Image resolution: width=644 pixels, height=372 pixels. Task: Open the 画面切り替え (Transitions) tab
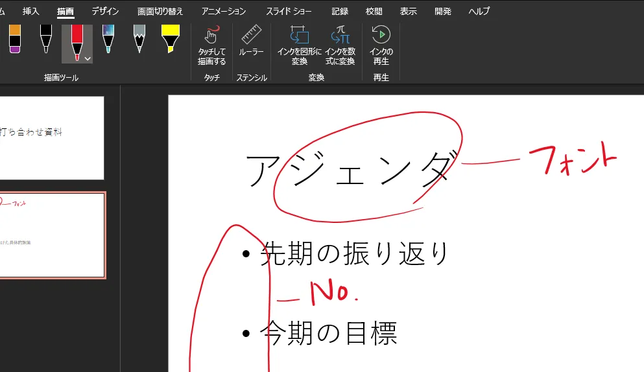[160, 12]
